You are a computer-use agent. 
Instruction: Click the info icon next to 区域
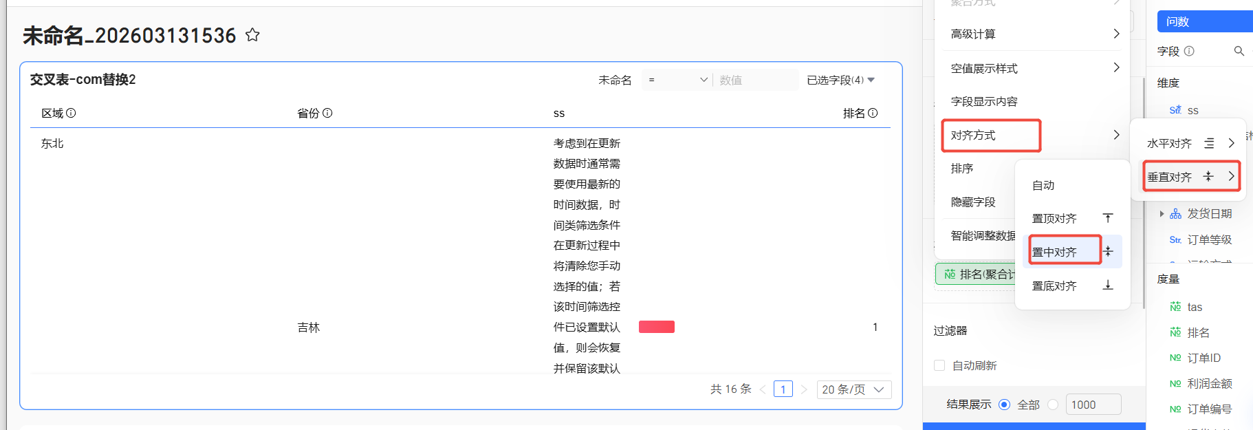click(71, 113)
